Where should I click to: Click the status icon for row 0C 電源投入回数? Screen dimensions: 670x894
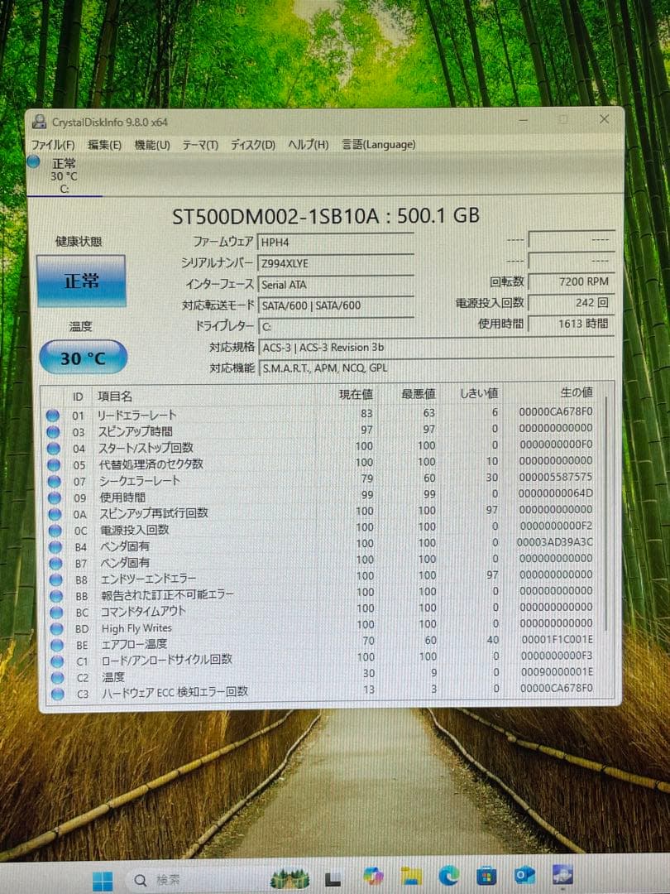[55, 531]
